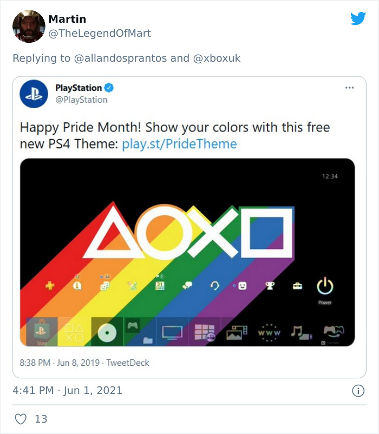Open the Messages speech-bubble icon

188,284
